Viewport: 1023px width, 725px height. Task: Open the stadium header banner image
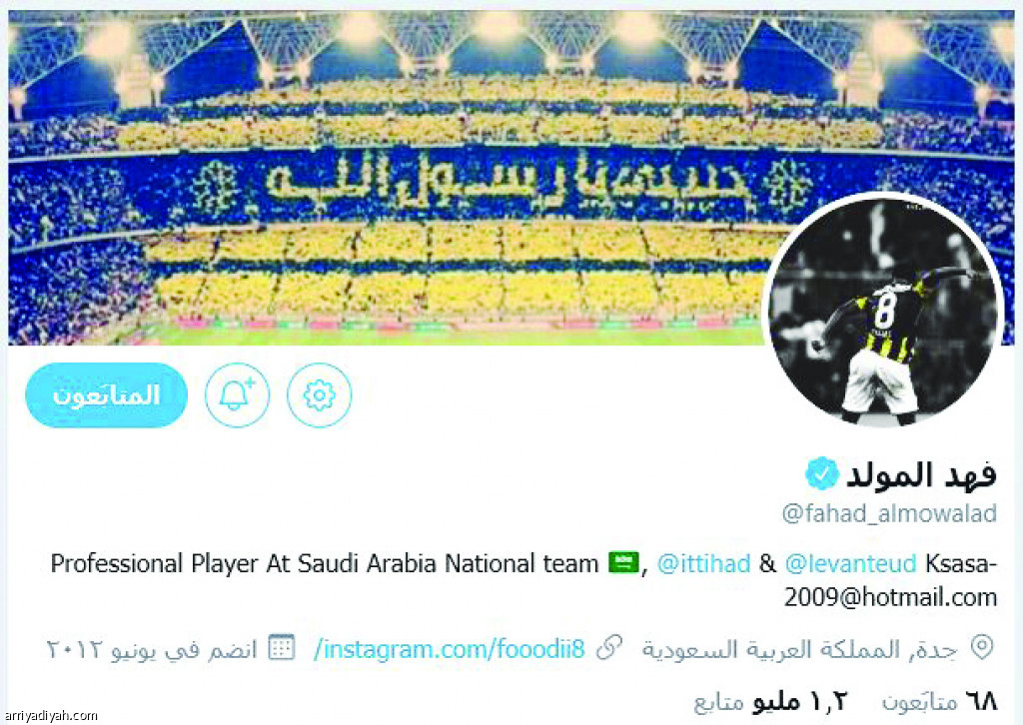pos(392,178)
